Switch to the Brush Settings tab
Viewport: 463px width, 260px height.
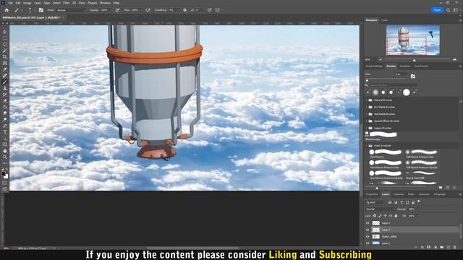374,66
